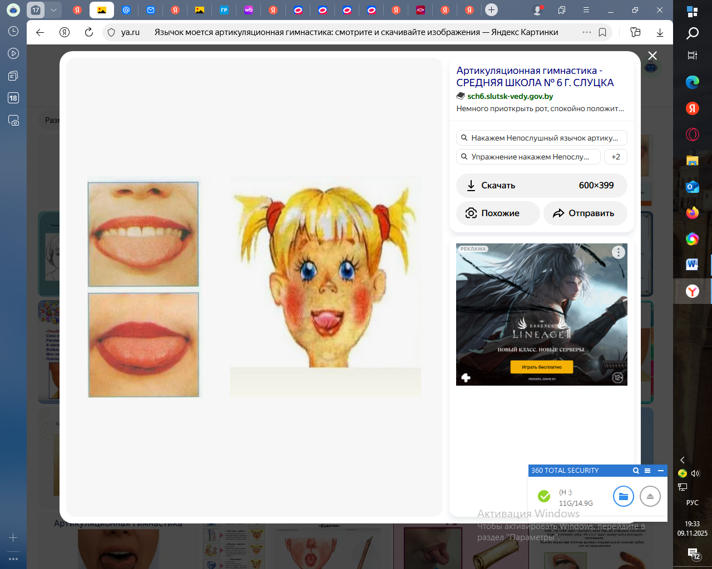Open the ad options three-dot menu
Image resolution: width=712 pixels, height=569 pixels.
[618, 252]
